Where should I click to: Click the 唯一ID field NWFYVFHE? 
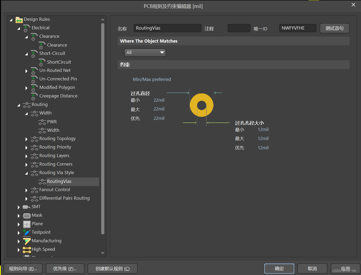(298, 28)
